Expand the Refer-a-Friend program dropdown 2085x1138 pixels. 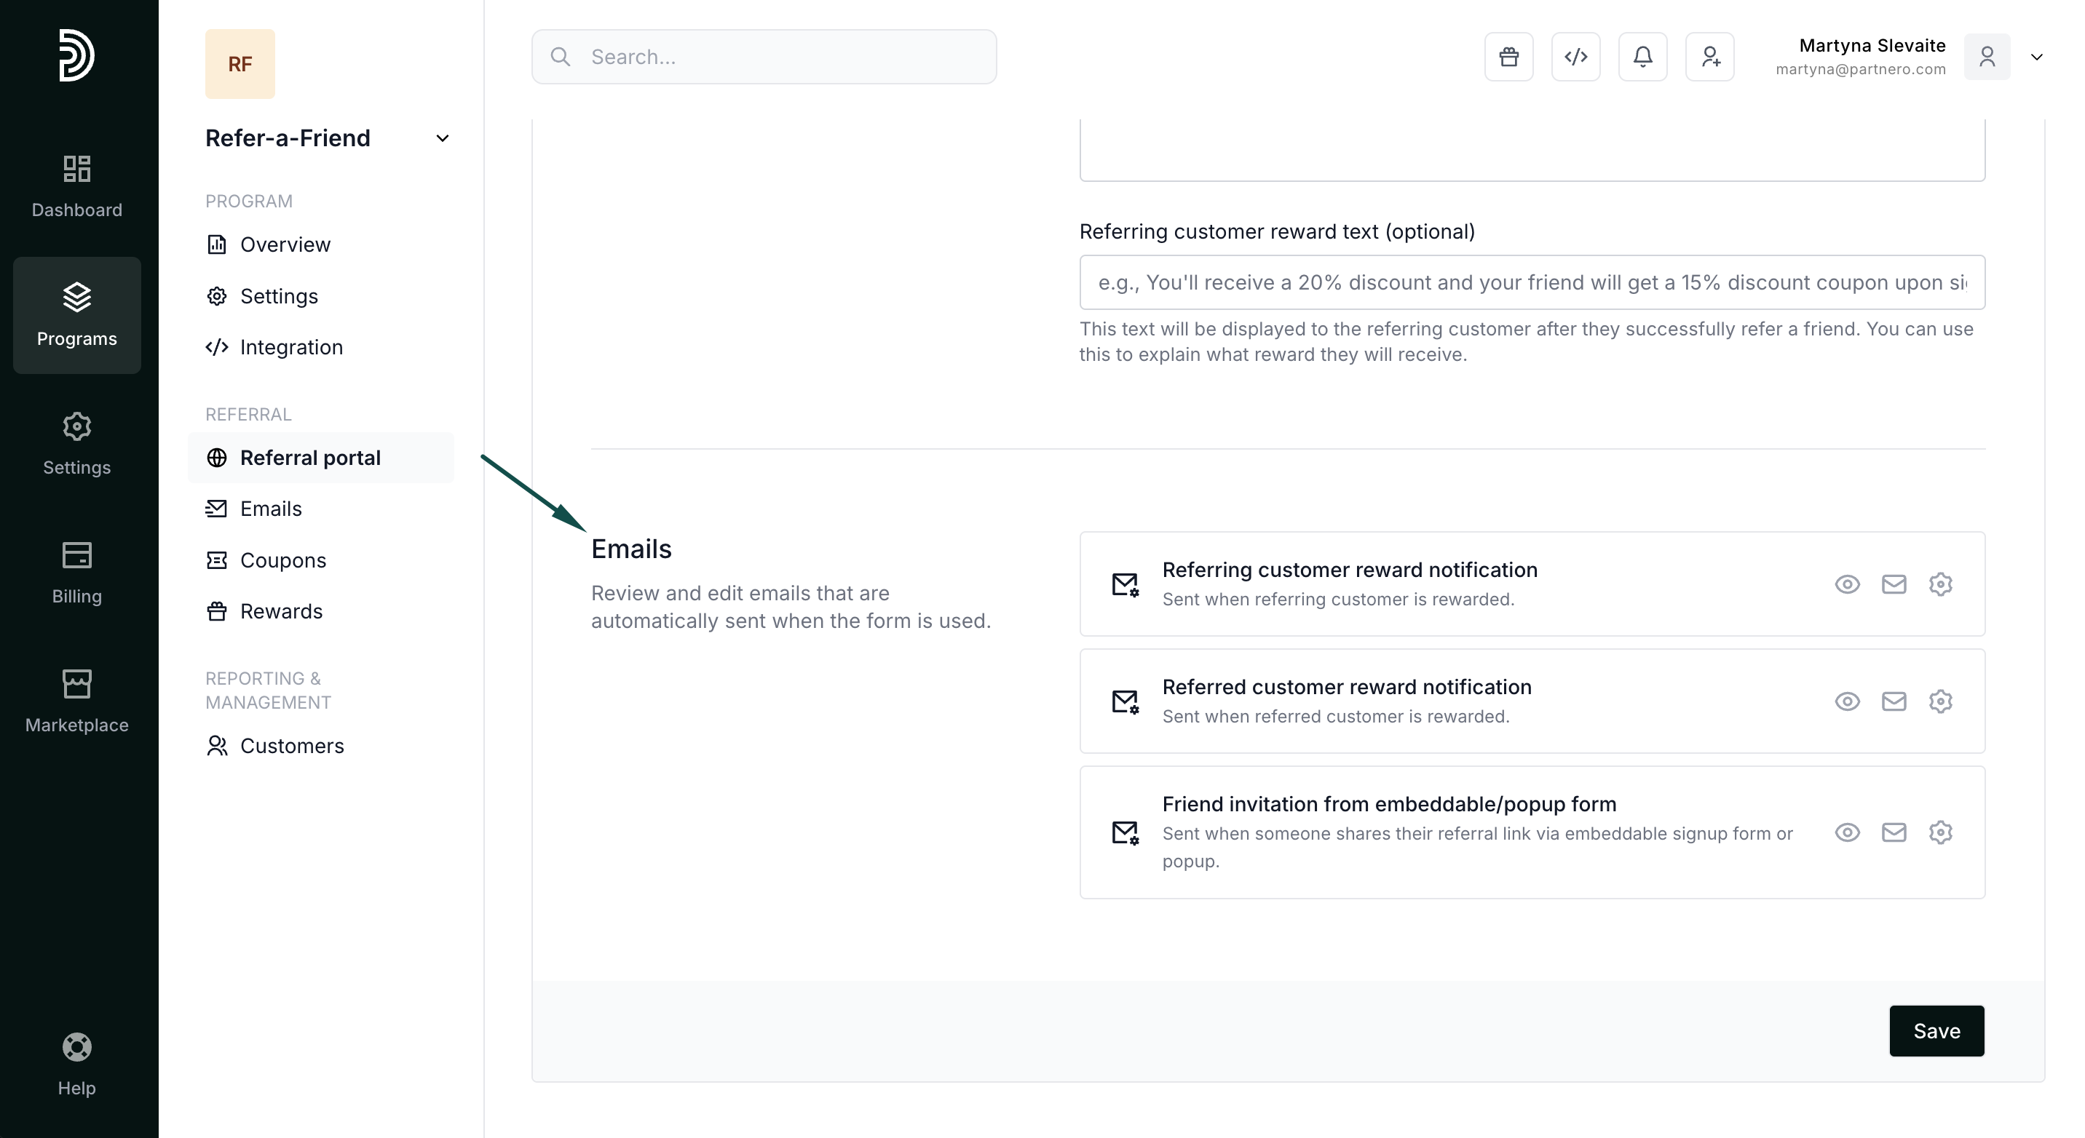coord(442,138)
